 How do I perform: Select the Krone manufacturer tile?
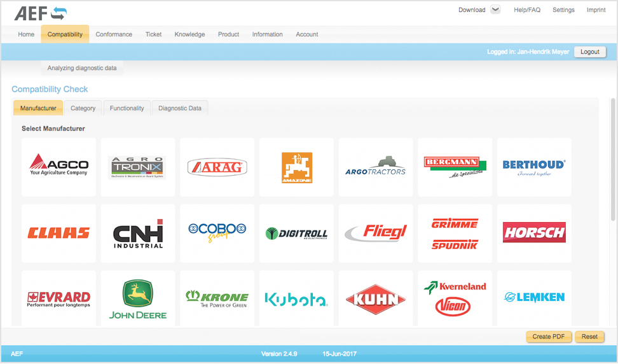coord(217,298)
